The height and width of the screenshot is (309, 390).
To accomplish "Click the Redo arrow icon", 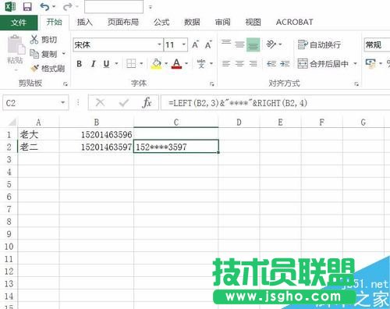I will pos(67,6).
